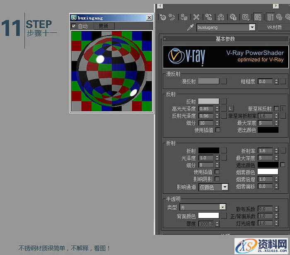Toggle checkbox beside 折射 退出颜色 swatch
The image size is (290, 255).
tap(283, 165)
